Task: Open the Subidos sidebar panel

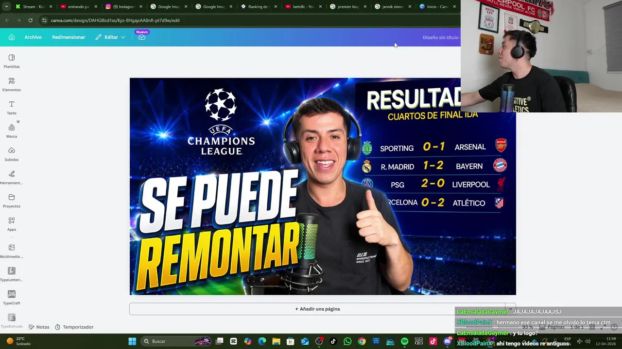Action: click(12, 154)
